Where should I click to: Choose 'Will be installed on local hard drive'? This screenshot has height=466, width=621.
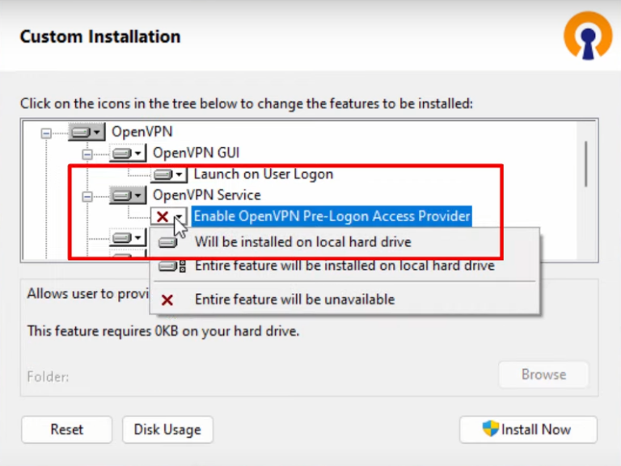tap(302, 241)
